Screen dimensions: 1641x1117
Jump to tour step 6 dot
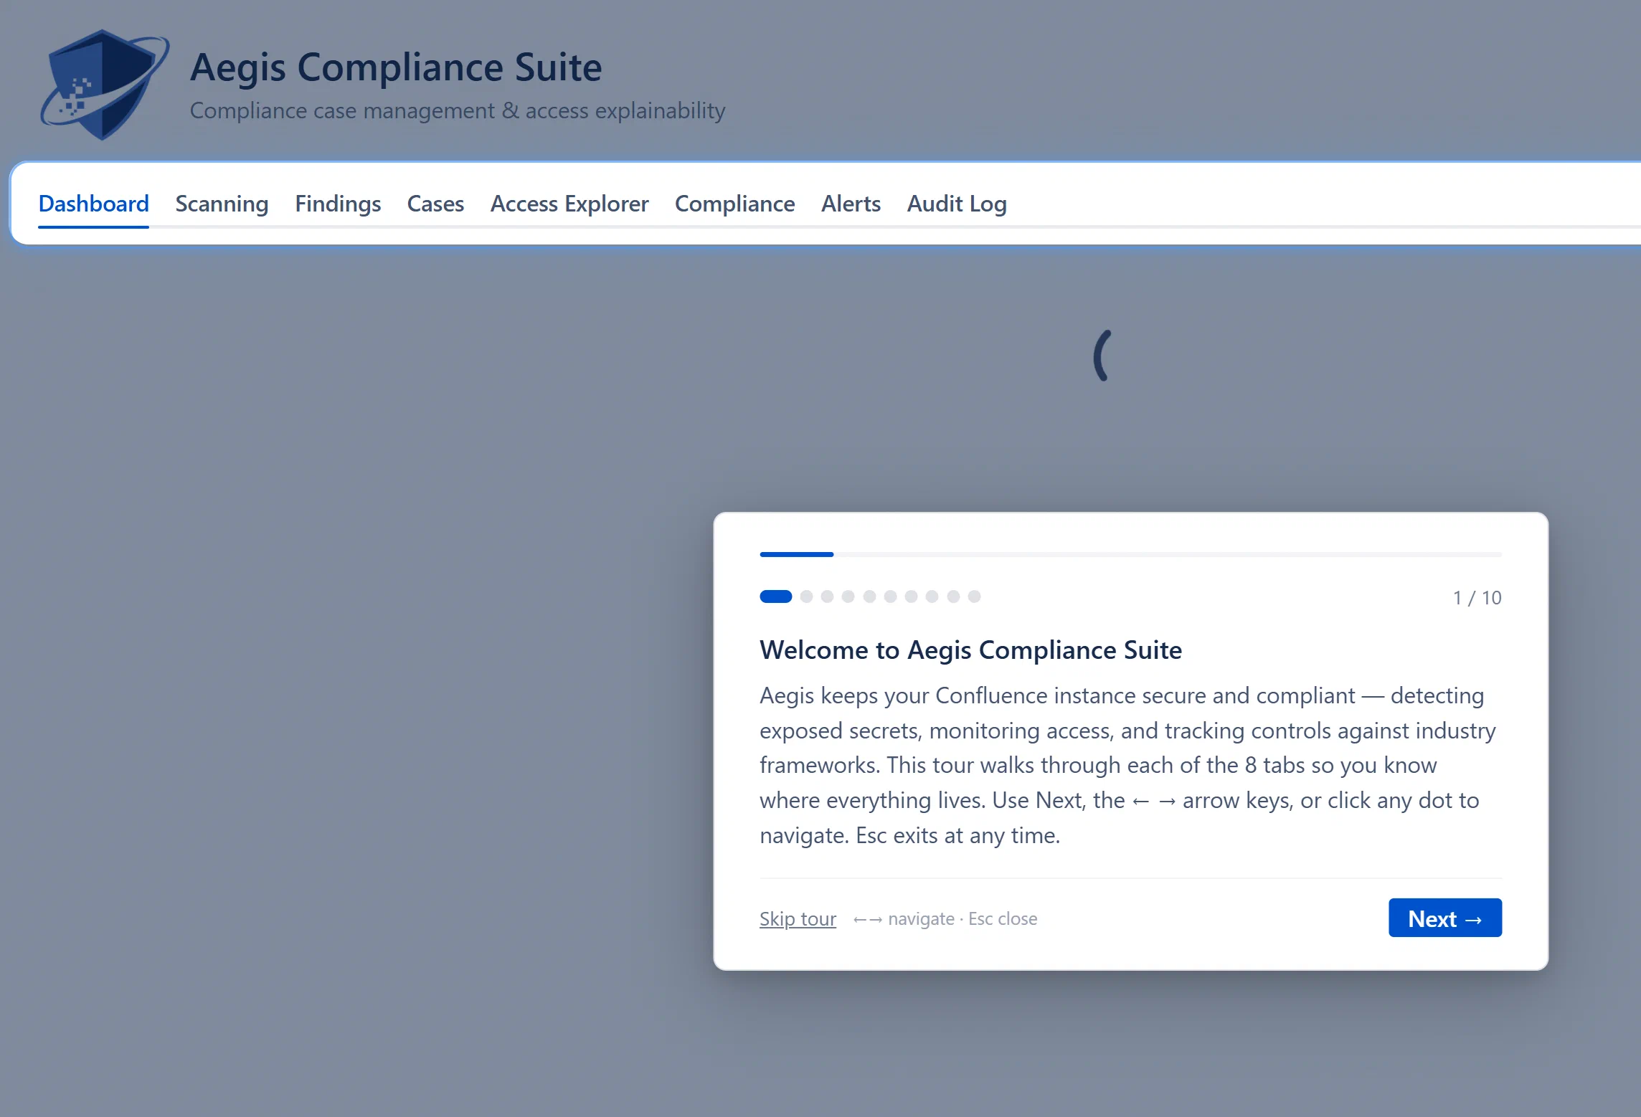890,596
